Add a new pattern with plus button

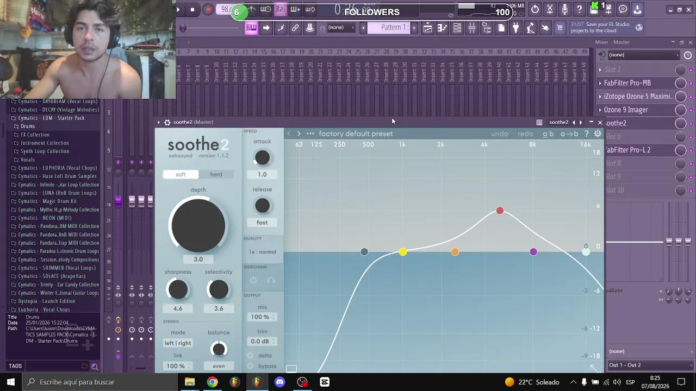point(414,28)
